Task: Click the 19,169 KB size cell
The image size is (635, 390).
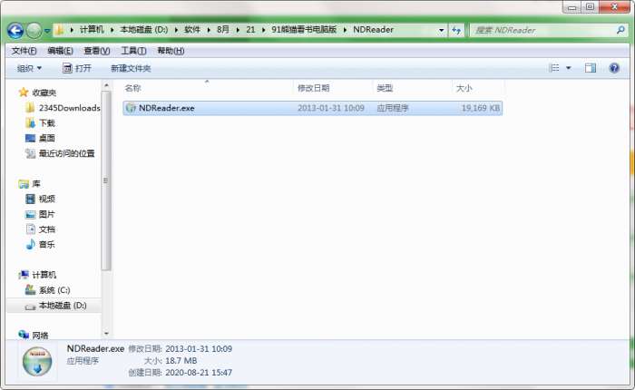Action: click(x=481, y=108)
